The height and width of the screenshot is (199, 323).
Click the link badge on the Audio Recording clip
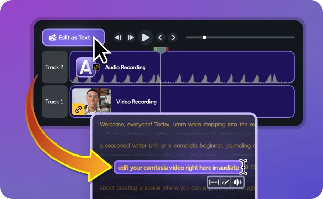96,67
